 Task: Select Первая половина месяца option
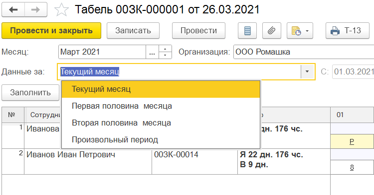pyautogui.click(x=161, y=106)
